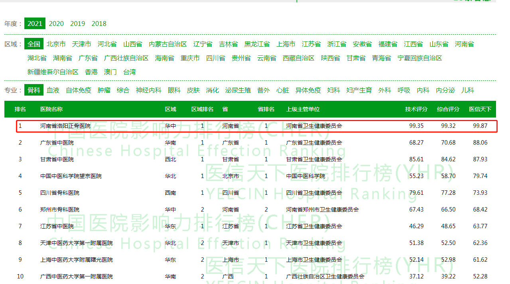This screenshot has height=284, width=510.
Task: Click the 医信天下 column header
Action: (480, 109)
